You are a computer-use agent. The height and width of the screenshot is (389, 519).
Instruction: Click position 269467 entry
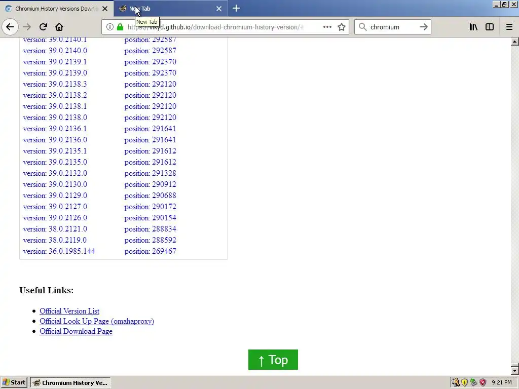150,251
